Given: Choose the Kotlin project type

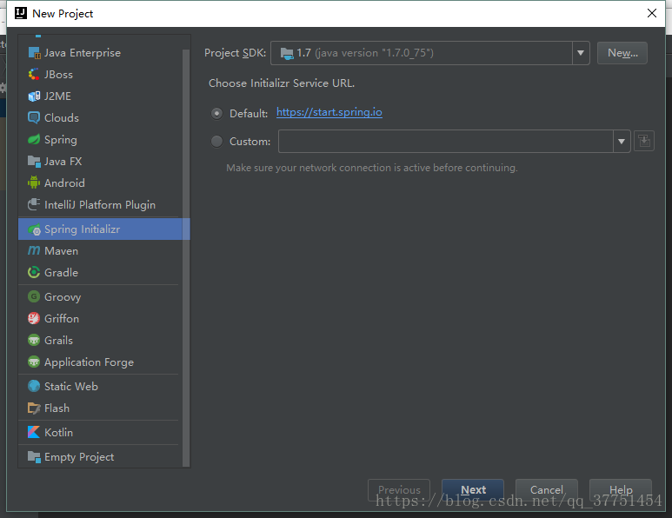Looking at the screenshot, I should point(100,432).
